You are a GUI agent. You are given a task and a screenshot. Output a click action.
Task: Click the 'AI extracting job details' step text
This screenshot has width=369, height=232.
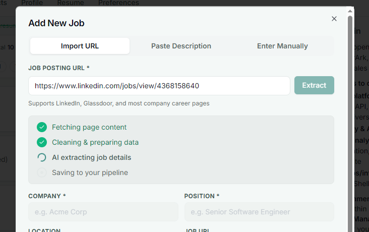pos(92,157)
